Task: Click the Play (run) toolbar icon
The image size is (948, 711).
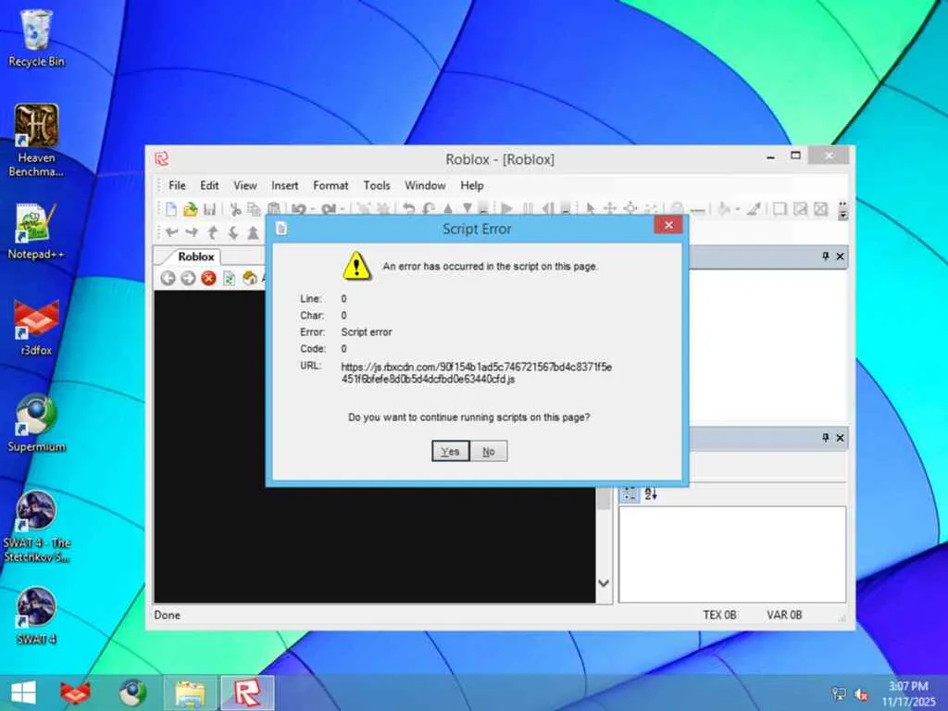Action: coord(506,208)
